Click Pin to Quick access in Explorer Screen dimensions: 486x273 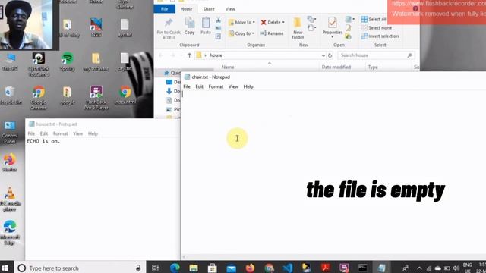pyautogui.click(x=169, y=29)
